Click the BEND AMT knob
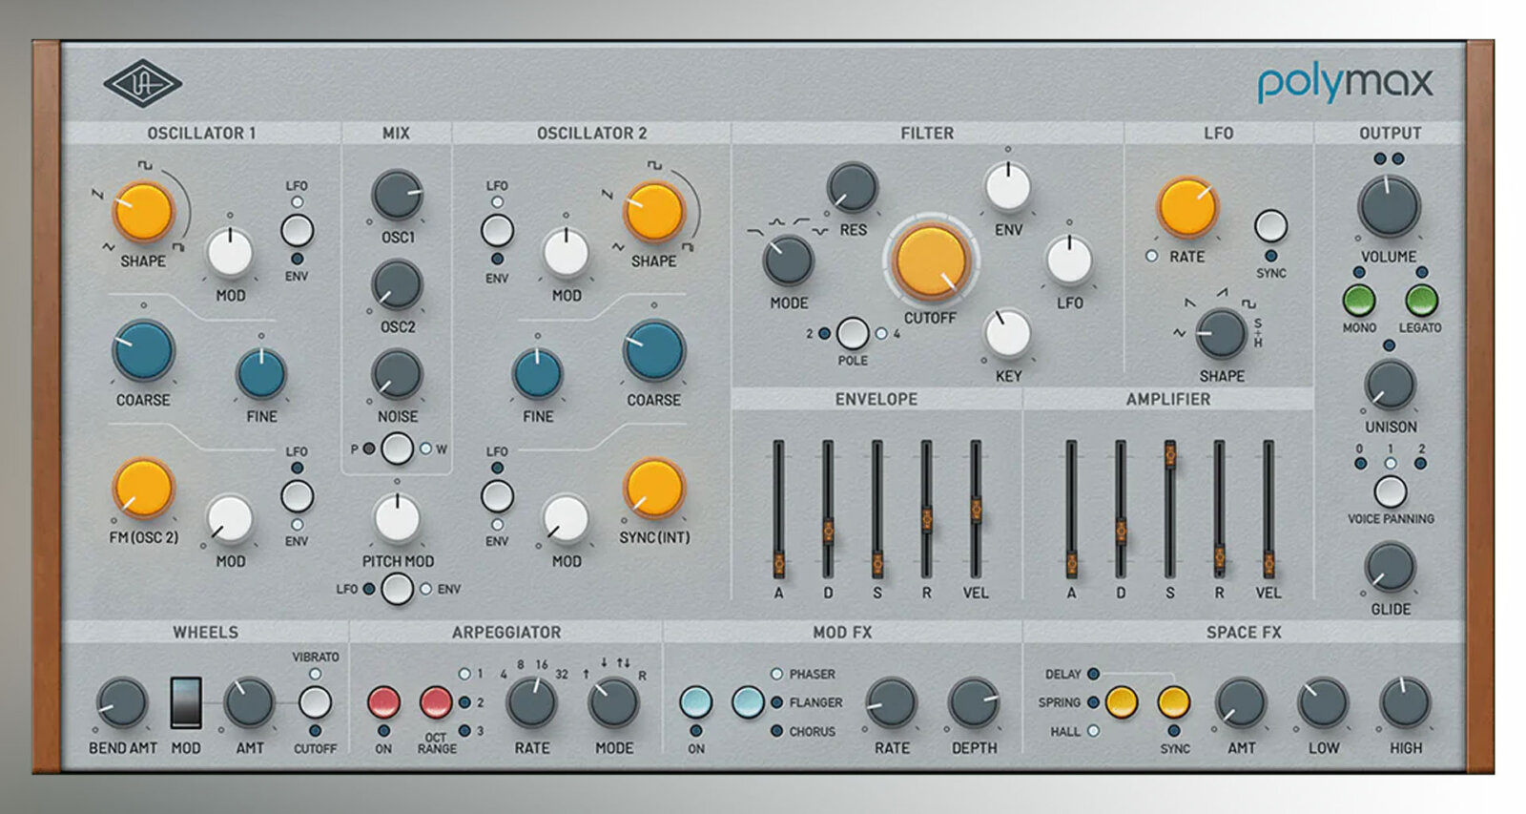Viewport: 1526px width, 814px height. click(x=122, y=703)
